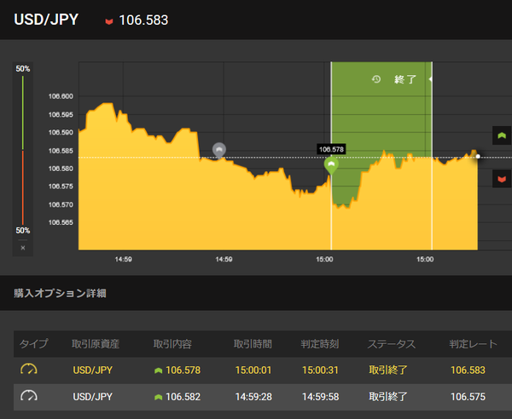Click the gray past trade marker pin

pos(219,150)
